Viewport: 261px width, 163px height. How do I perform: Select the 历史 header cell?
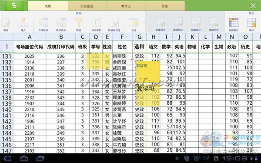pyautogui.click(x=245, y=47)
